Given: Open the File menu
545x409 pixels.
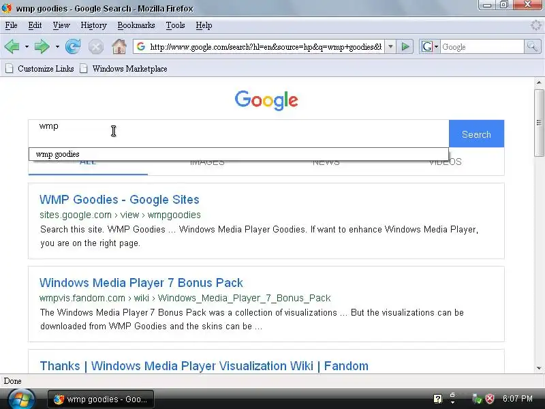Looking at the screenshot, I should 11,25.
